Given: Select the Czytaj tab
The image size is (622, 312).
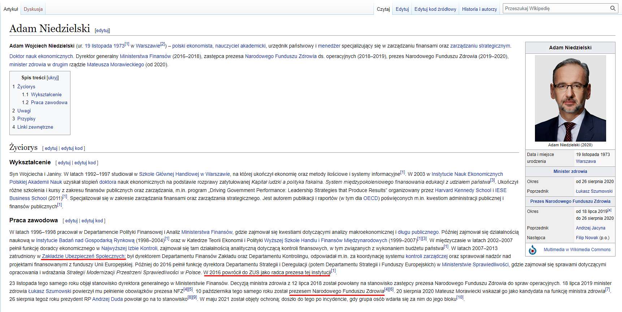Looking at the screenshot, I should (x=383, y=9).
